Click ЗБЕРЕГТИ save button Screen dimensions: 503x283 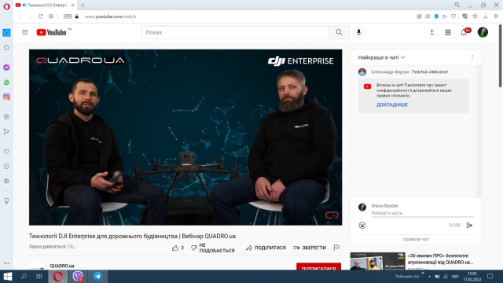pos(310,248)
